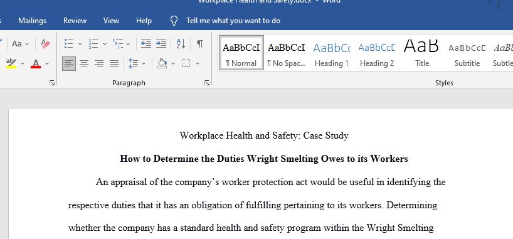
Task: Open the Paragraph settings dialog launcher
Action: point(207,83)
